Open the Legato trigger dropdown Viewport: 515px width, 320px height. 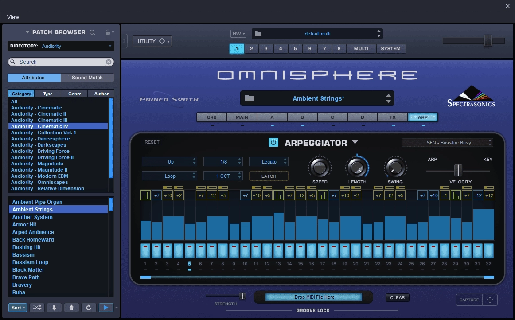pos(269,162)
